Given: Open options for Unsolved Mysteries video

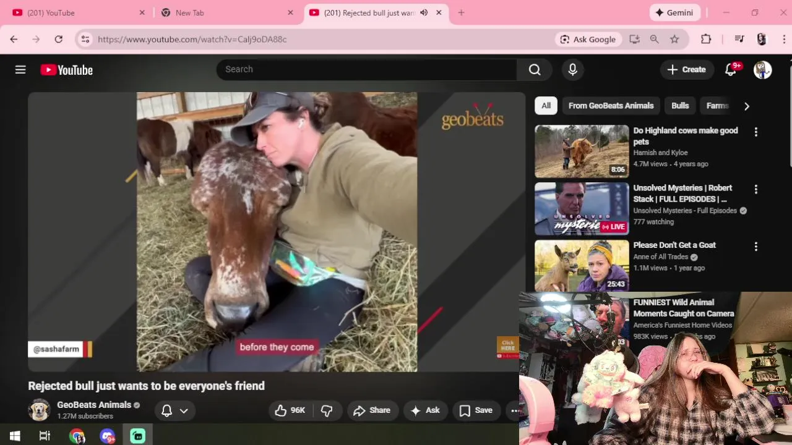Looking at the screenshot, I should pyautogui.click(x=755, y=189).
